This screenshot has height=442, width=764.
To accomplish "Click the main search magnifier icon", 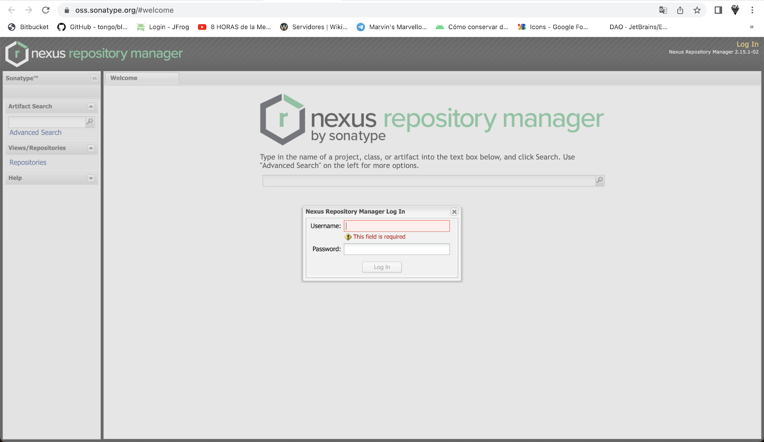I will (600, 181).
